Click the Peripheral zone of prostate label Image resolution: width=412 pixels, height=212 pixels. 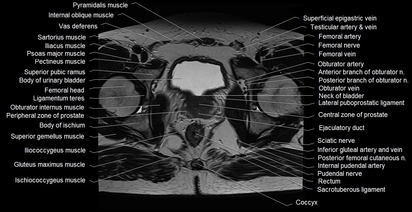45,116
